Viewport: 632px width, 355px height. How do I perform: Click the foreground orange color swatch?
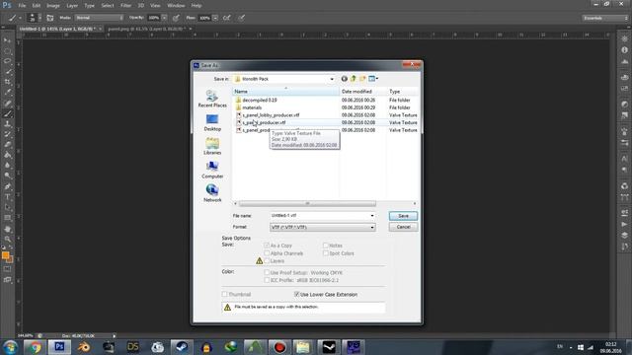(5, 255)
